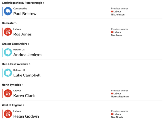This screenshot has height=125, width=163.
Task: Click the red Labour square above Norma Redfearn
Action: point(112,94)
